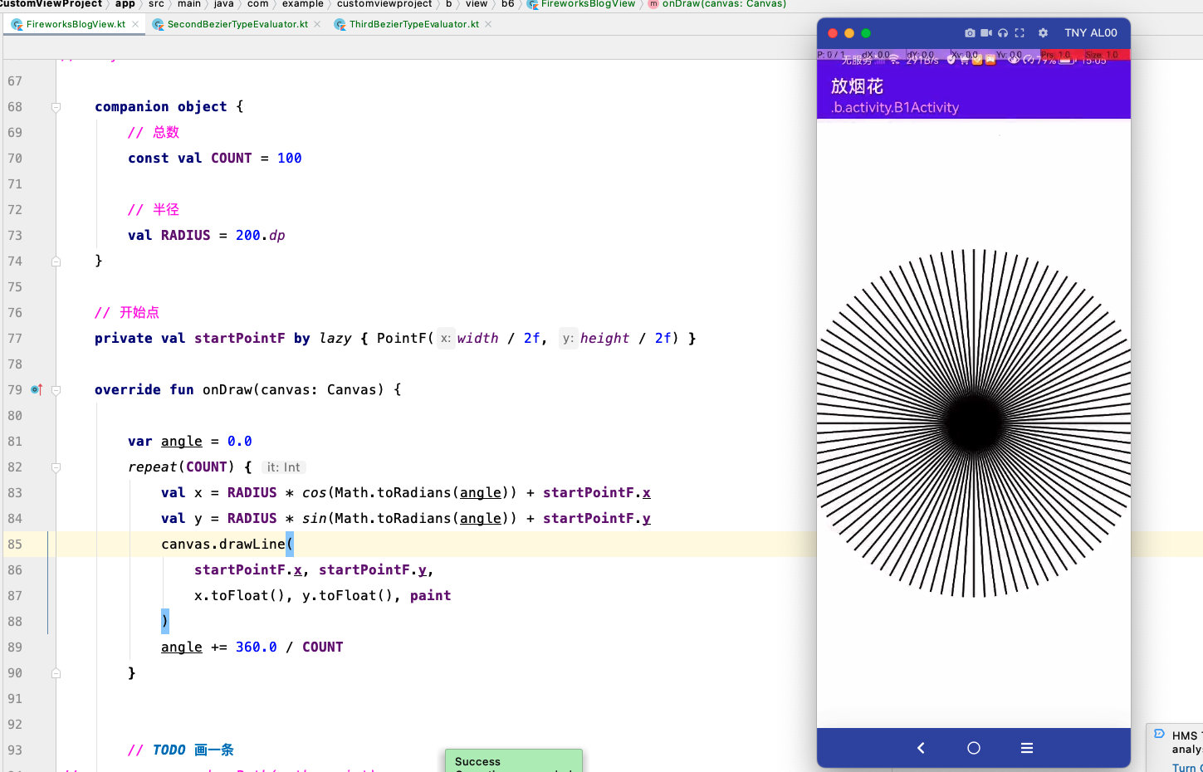
Task: Switch to the FireworksBlogView.kt tab
Action: [x=76, y=24]
